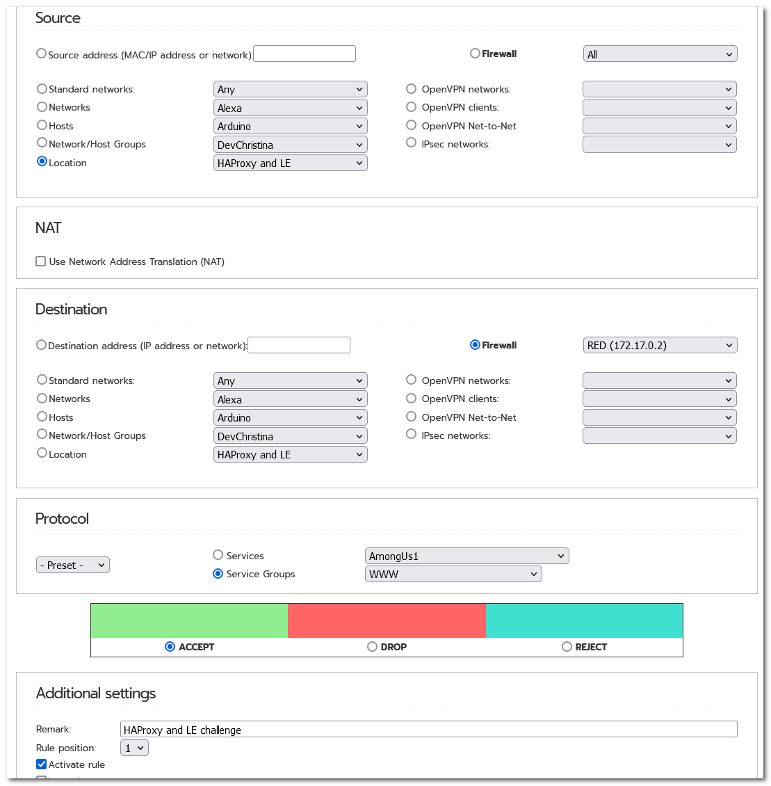Open 'RED (172.17.0.2)' firewall dropdown

click(x=660, y=346)
